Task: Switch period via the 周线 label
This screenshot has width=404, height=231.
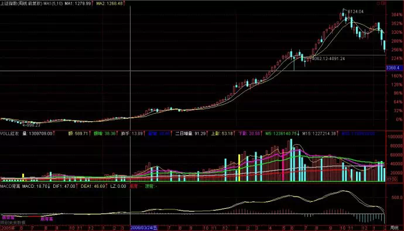Action: (x=395, y=228)
